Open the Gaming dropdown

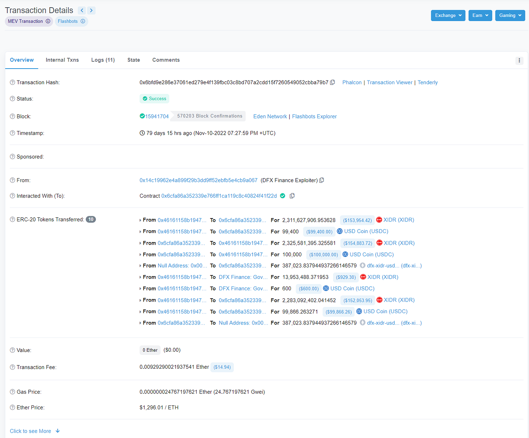point(510,15)
